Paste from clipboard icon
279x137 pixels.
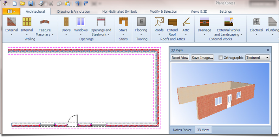(67, 4)
